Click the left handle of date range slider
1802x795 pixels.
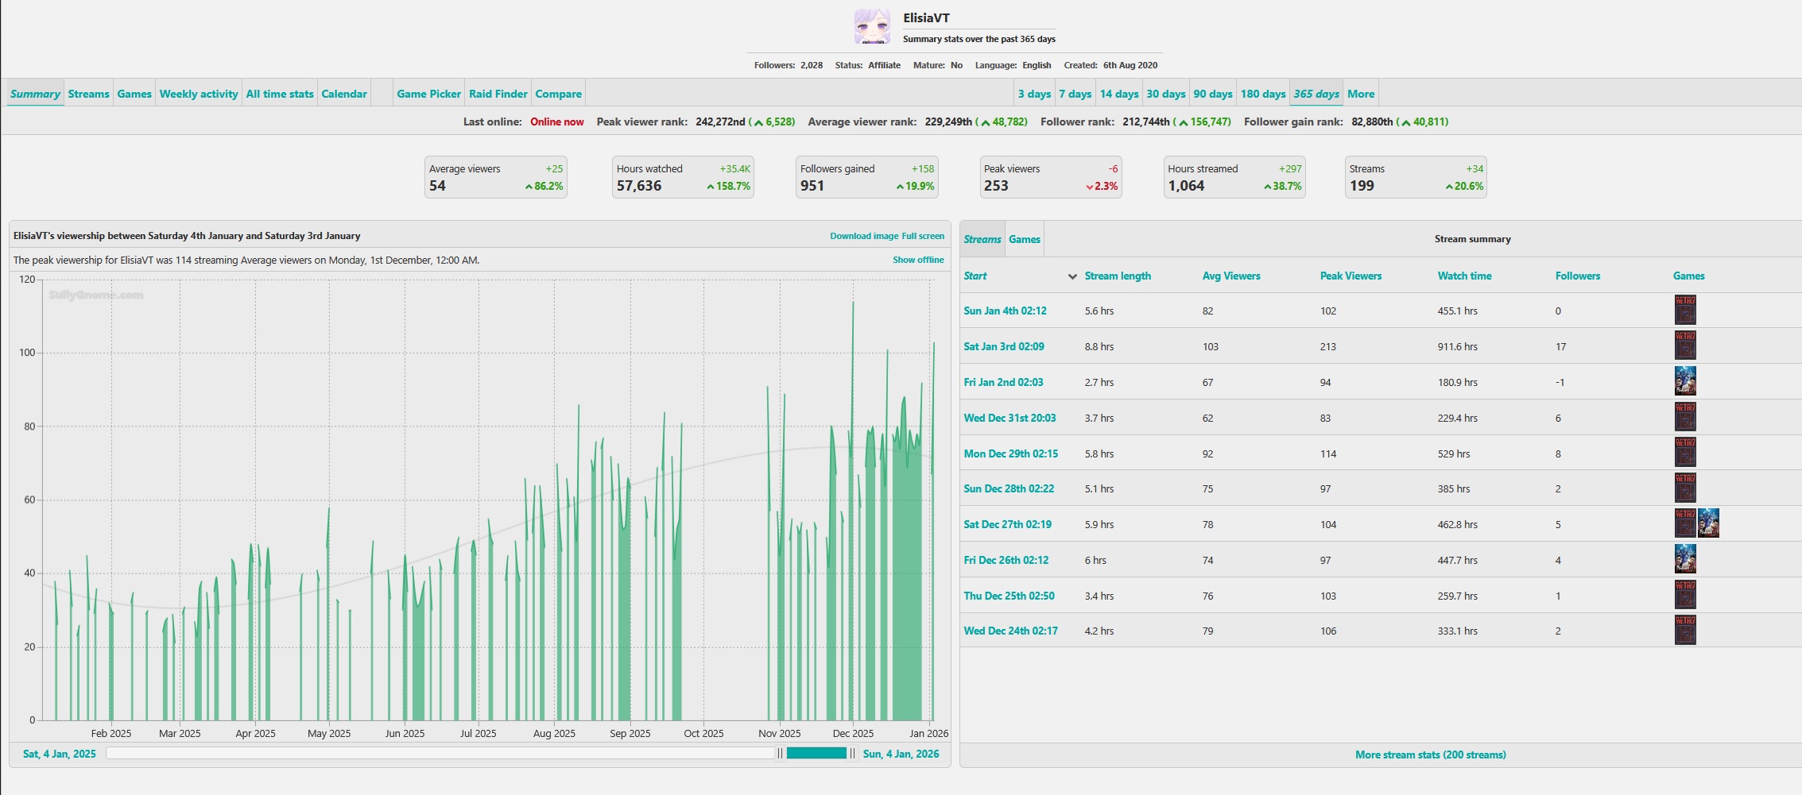tap(781, 753)
